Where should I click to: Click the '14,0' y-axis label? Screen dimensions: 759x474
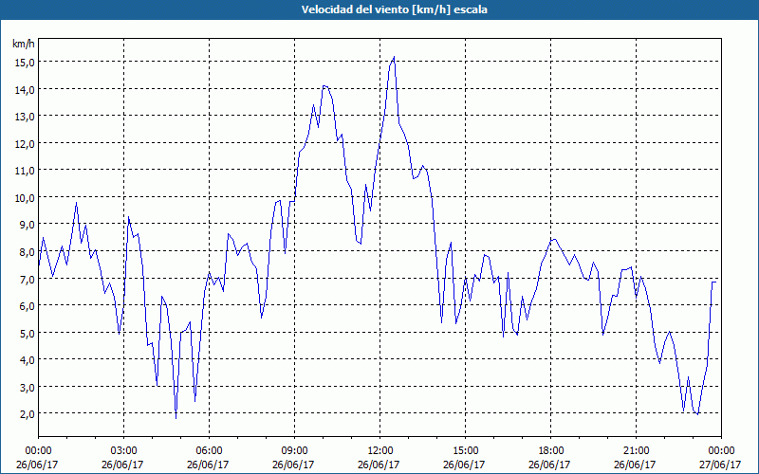(25, 89)
